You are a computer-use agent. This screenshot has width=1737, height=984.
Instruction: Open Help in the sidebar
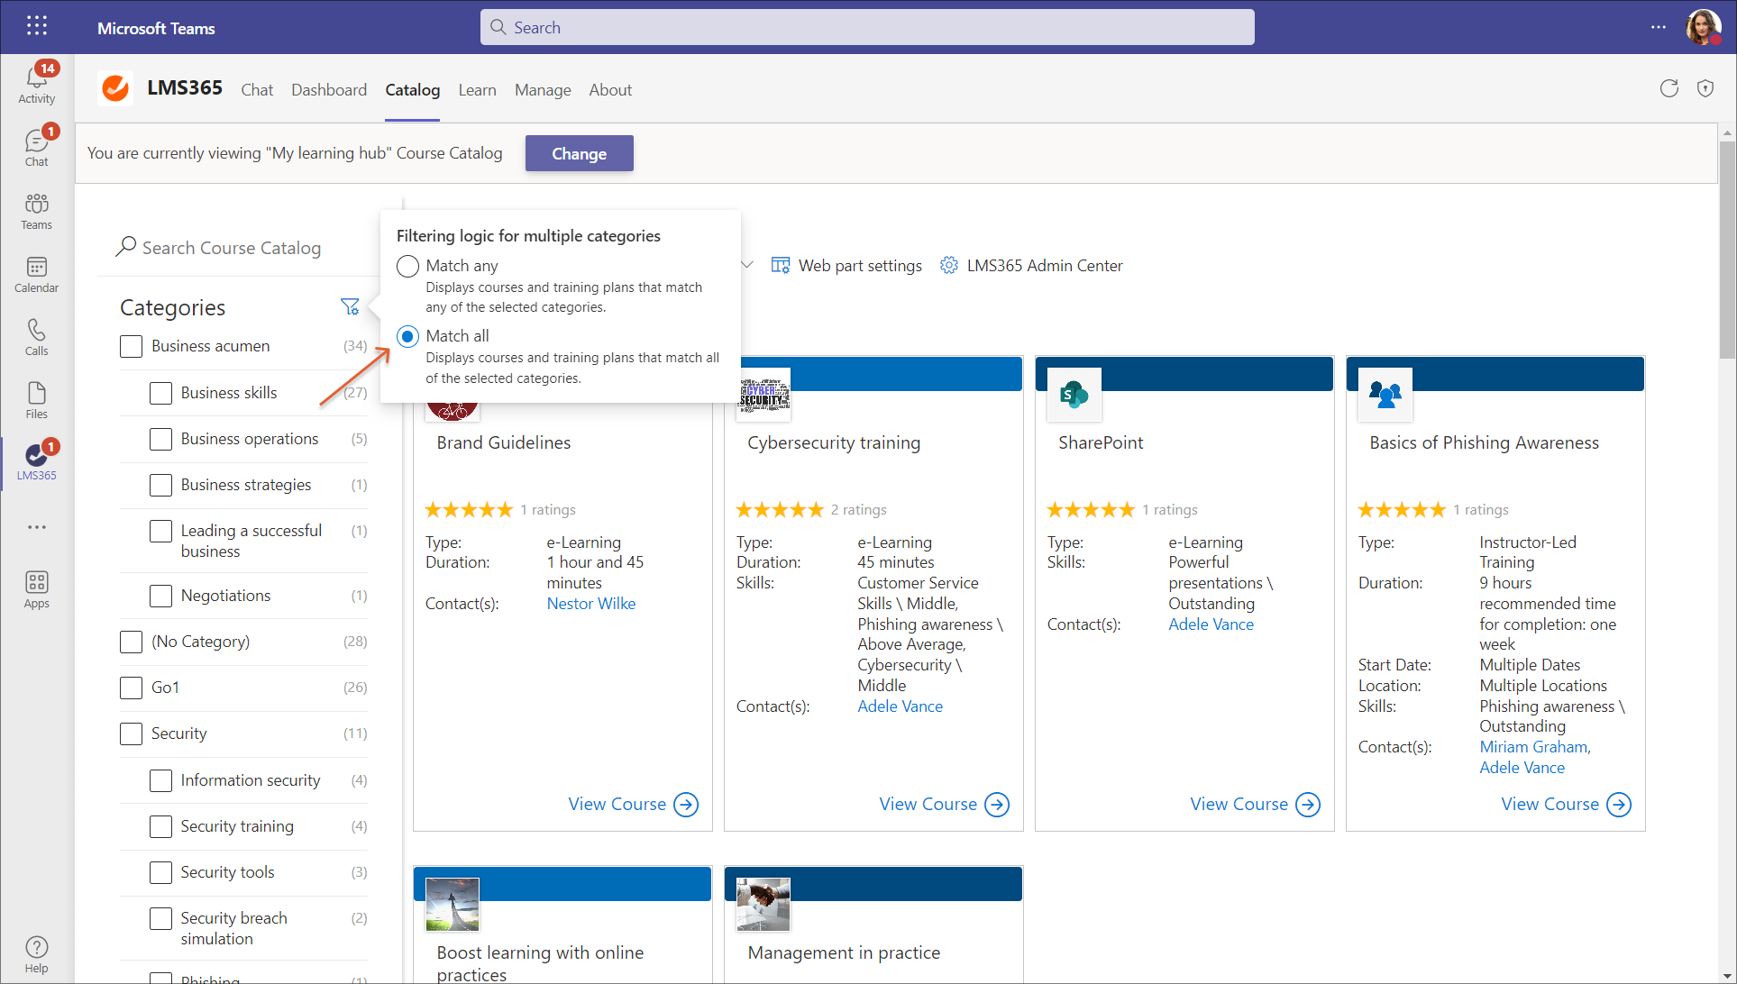(37, 954)
